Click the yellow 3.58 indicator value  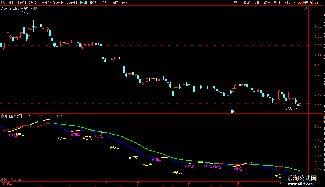point(29,116)
